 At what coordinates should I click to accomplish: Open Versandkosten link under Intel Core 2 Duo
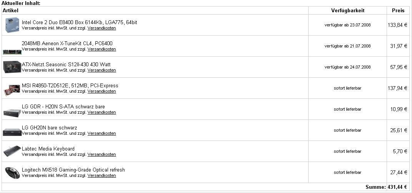[102, 28]
